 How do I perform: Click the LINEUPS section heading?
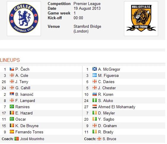[10, 60]
